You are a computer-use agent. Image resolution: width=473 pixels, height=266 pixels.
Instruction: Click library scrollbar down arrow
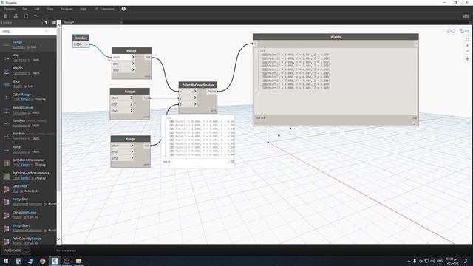59,239
